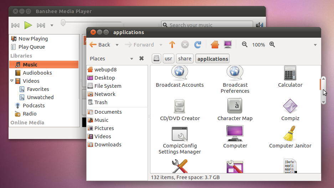Select the text file icon in bottom row
This screenshot has height=188, width=334.
point(290,166)
